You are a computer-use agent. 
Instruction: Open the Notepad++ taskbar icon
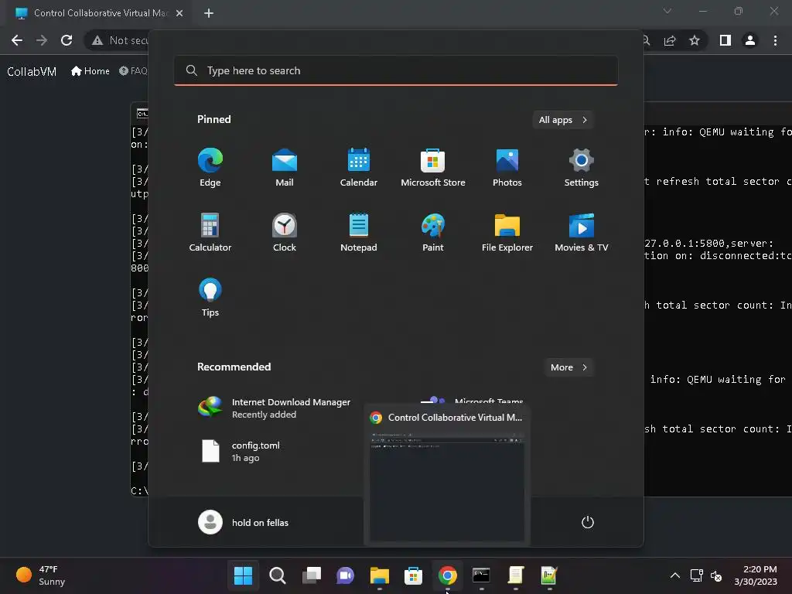(x=549, y=575)
